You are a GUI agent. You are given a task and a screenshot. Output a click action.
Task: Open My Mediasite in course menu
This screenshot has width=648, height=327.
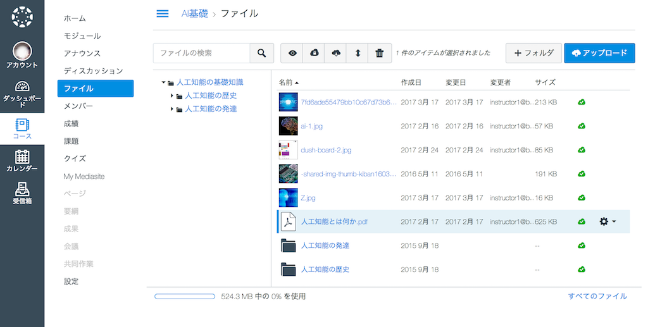(84, 176)
